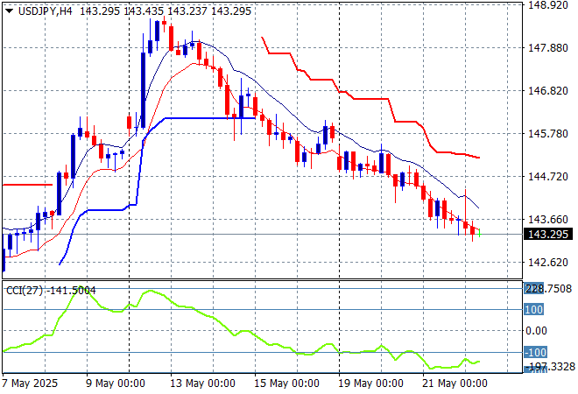
Task: Select the 19 May 00:00 date label
Action: (370, 383)
